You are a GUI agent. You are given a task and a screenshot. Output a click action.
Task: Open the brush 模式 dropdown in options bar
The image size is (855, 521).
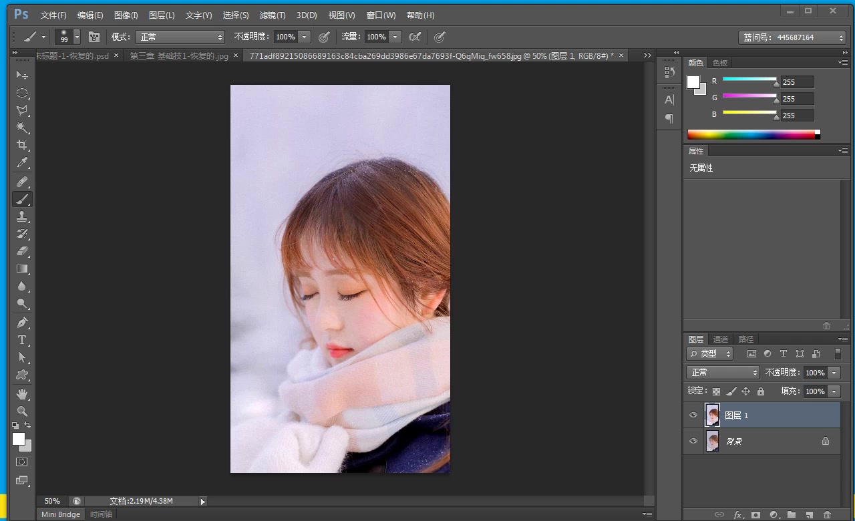click(180, 37)
